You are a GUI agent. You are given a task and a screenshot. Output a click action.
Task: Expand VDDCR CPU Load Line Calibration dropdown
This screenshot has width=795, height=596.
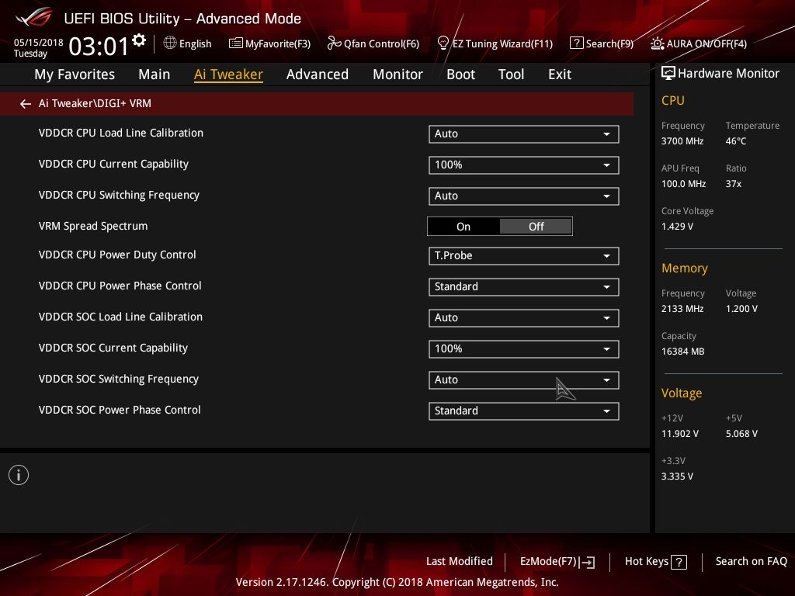523,134
